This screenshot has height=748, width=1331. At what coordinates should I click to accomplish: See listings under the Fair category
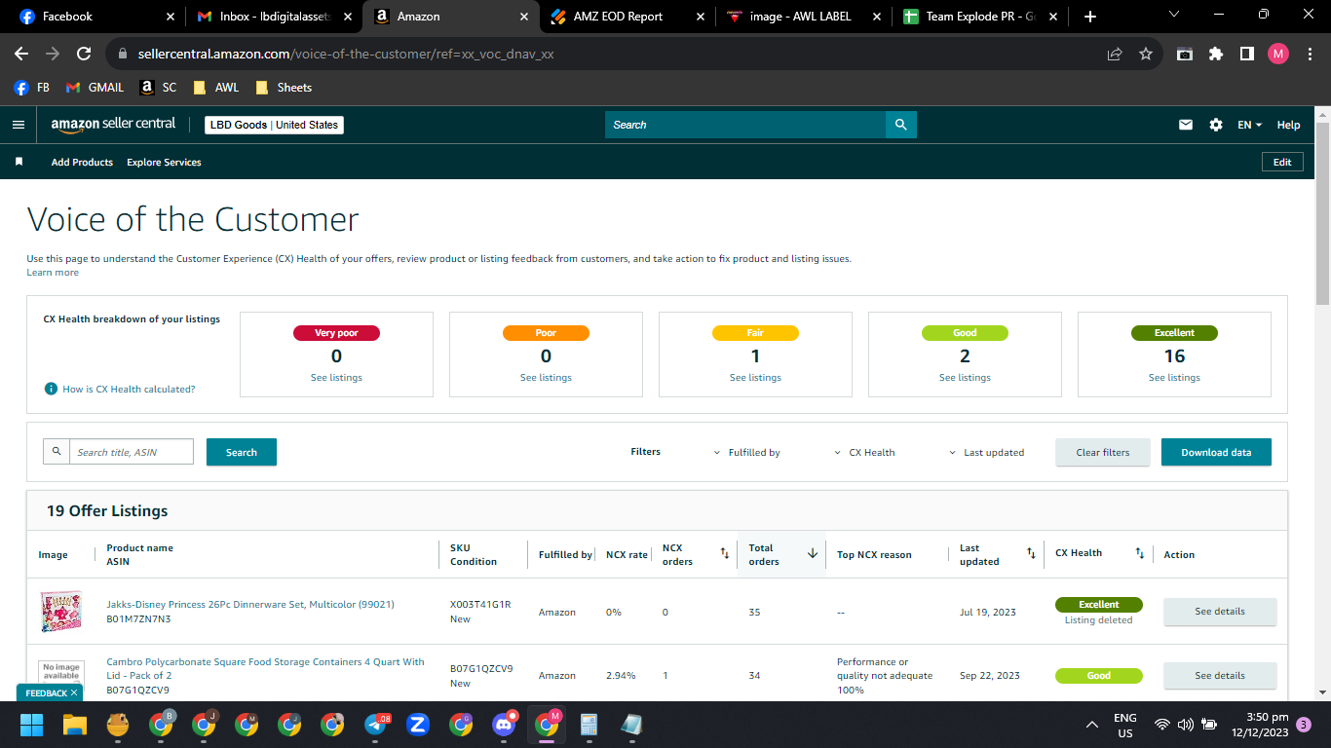(755, 378)
